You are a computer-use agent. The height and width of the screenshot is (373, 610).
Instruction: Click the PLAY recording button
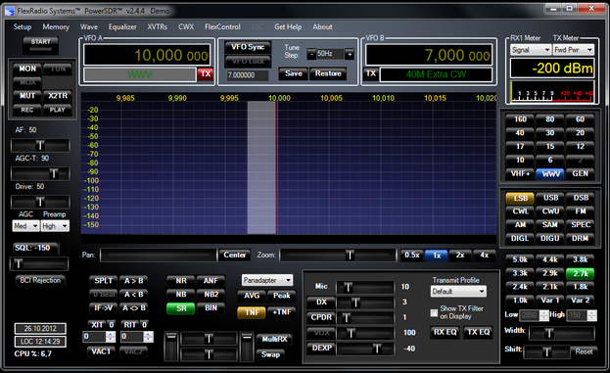coord(57,110)
